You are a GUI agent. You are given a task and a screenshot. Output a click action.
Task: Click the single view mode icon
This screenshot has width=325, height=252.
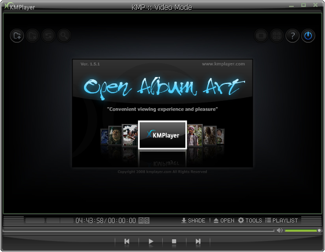pos(261,36)
